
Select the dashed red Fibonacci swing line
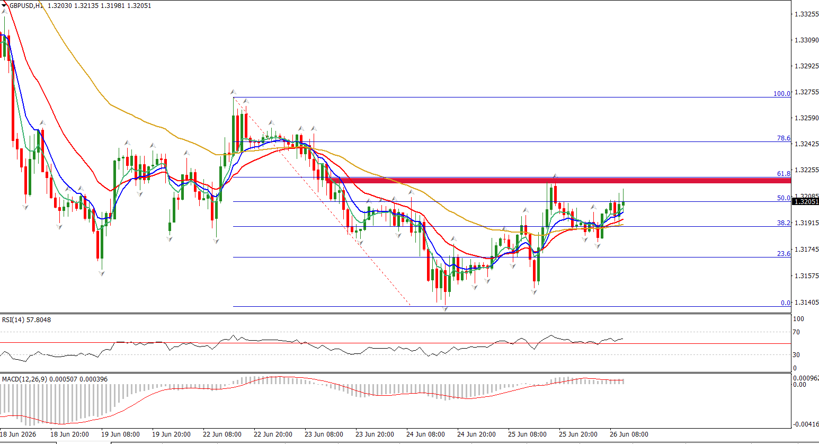[x=322, y=201]
